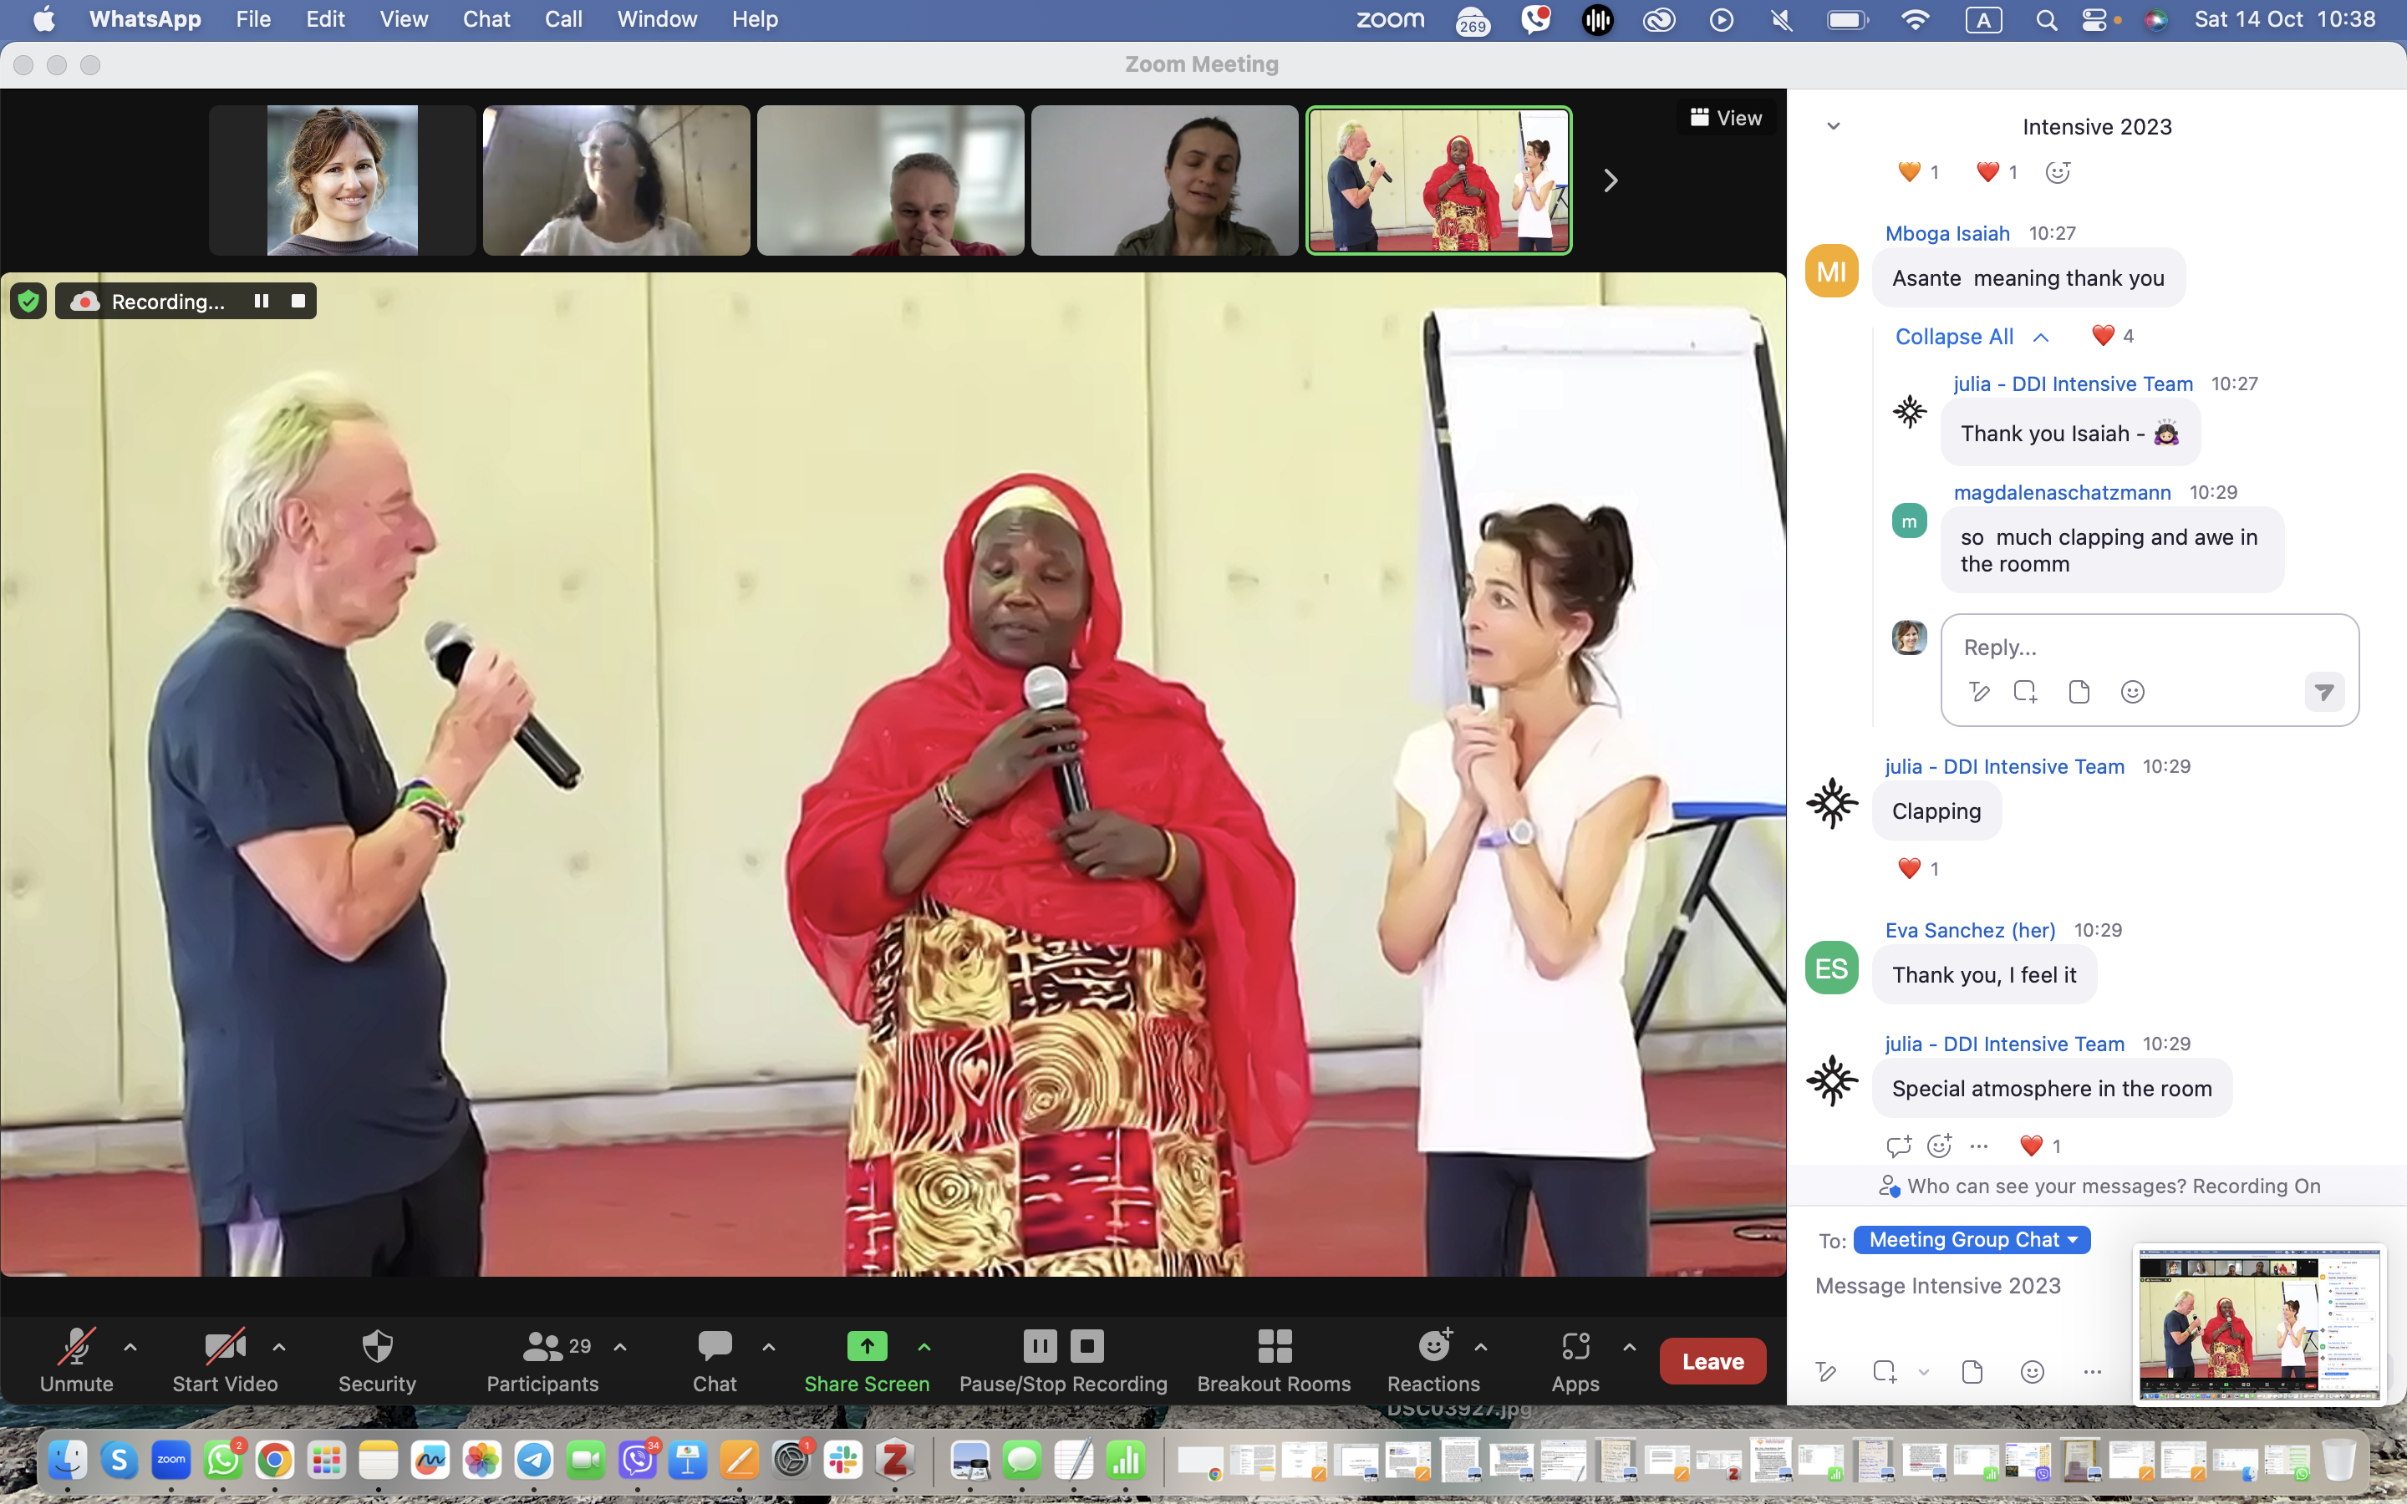
Task: Click the red Leave button
Action: [x=1712, y=1361]
